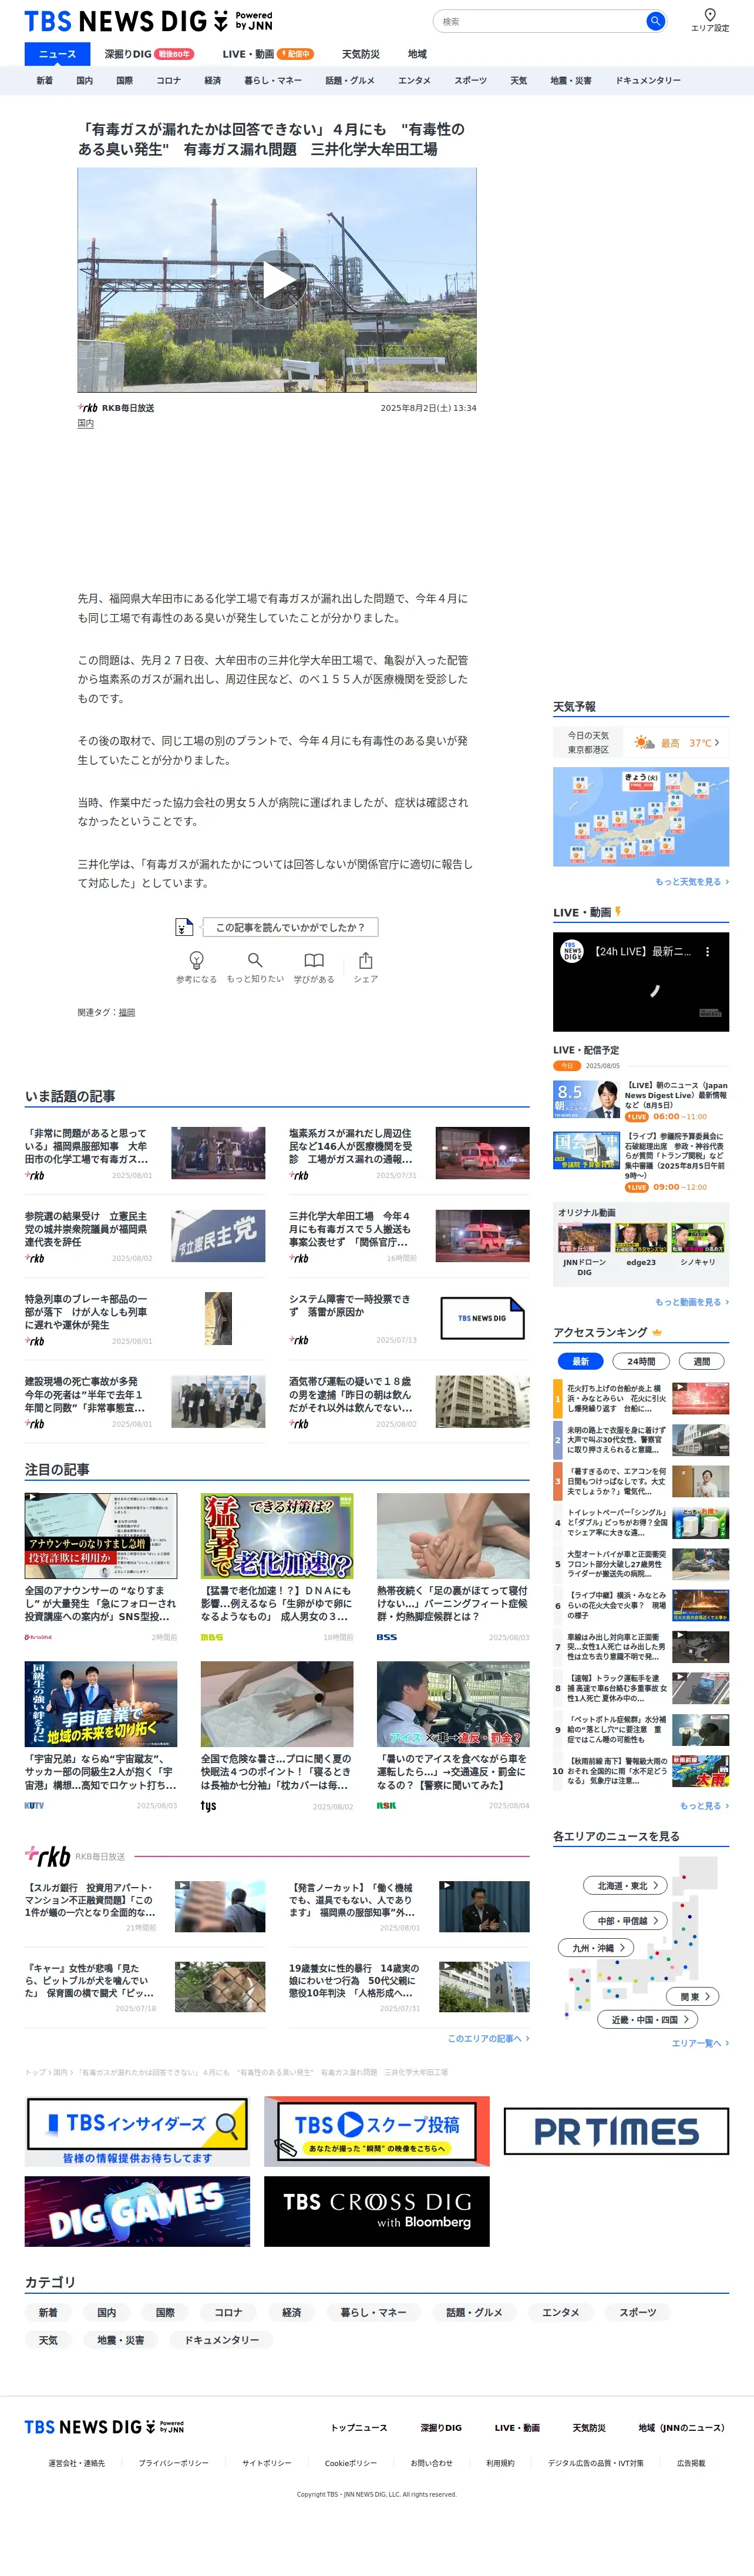Follow the エリア一覧へ link
754x2576 pixels.
pos(700,2043)
